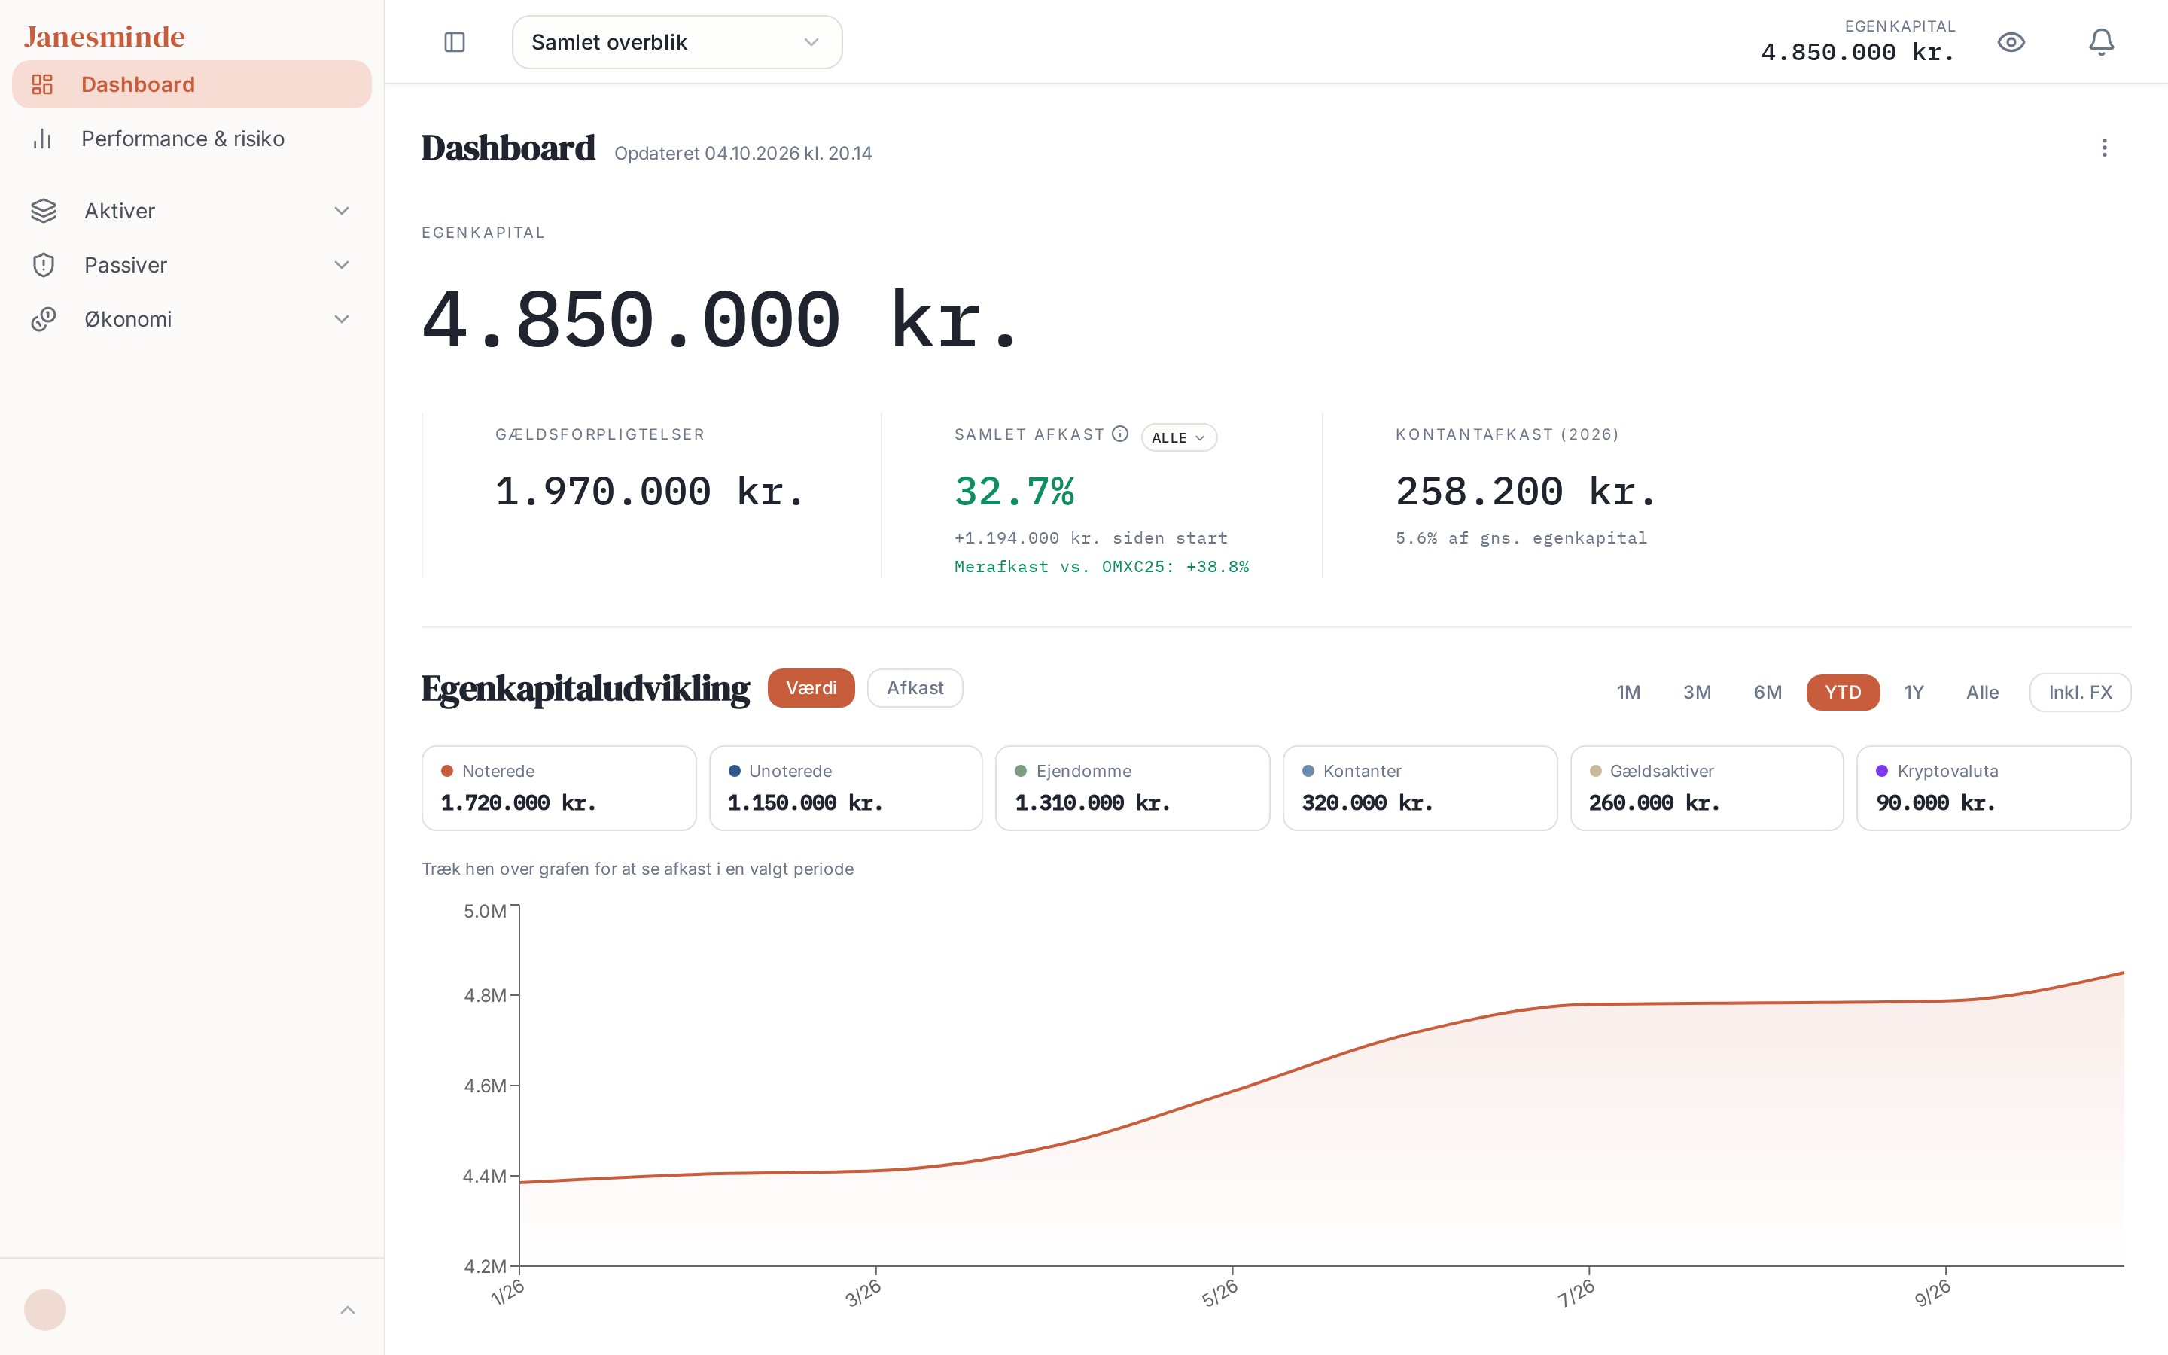Toggle the sidebar panel icon
This screenshot has width=2168, height=1355.
pyautogui.click(x=454, y=42)
